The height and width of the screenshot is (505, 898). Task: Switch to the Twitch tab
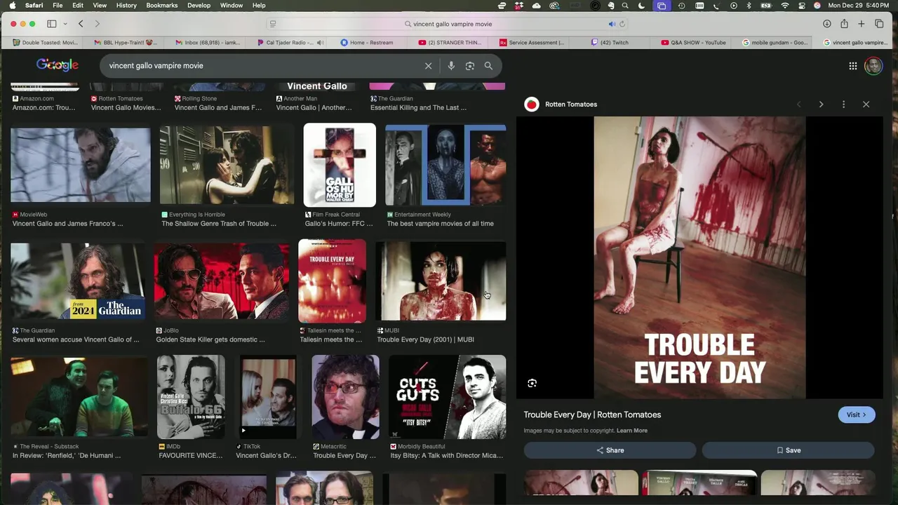[610, 43]
